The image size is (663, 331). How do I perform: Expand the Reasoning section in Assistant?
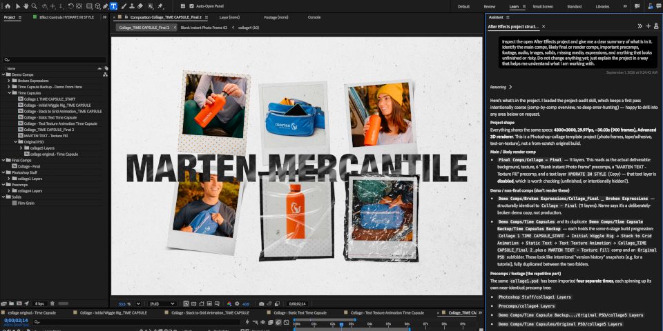click(501, 87)
